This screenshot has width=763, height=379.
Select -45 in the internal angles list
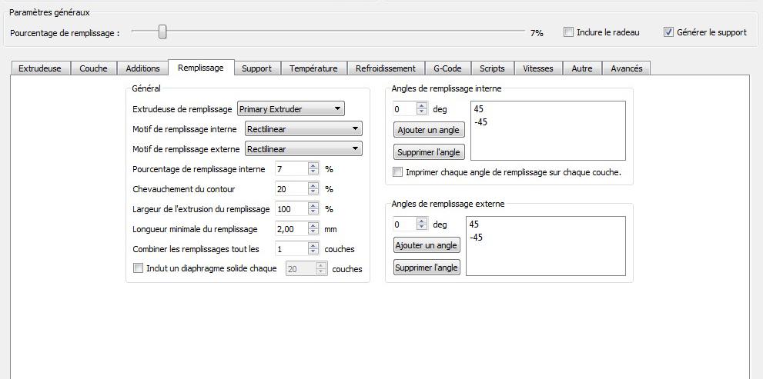[x=480, y=122]
